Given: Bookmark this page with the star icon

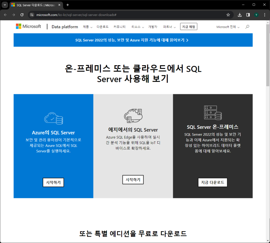Looking at the screenshot, I should pyautogui.click(x=228, y=15).
